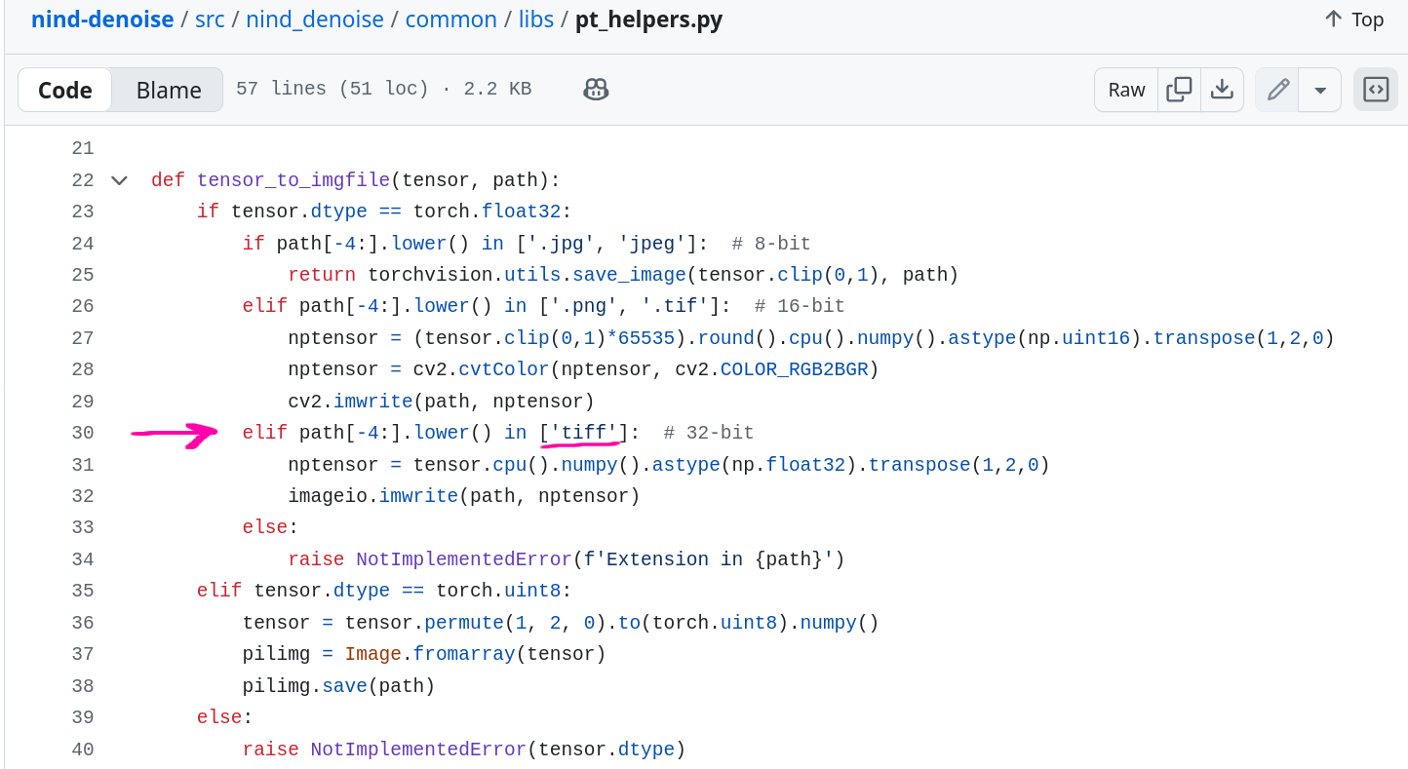1408x769 pixels.
Task: Jump to Top arrow
Action: coord(1353,19)
